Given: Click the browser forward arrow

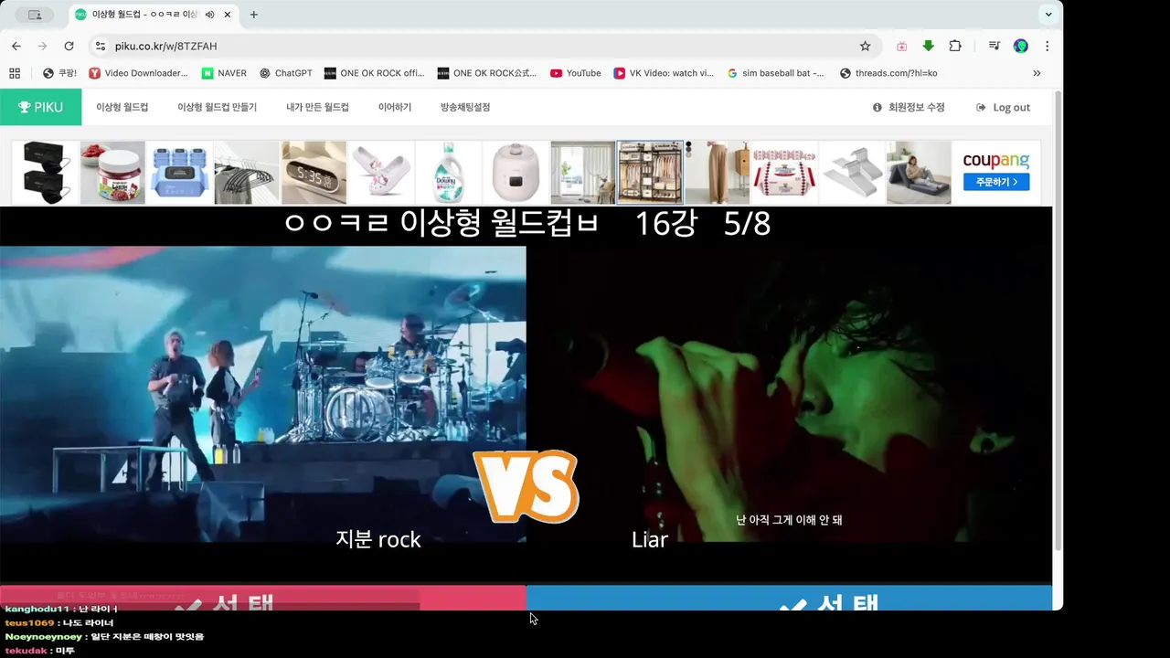Looking at the screenshot, I should (42, 46).
